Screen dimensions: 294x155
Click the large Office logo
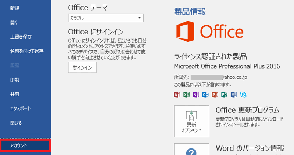click(x=209, y=32)
